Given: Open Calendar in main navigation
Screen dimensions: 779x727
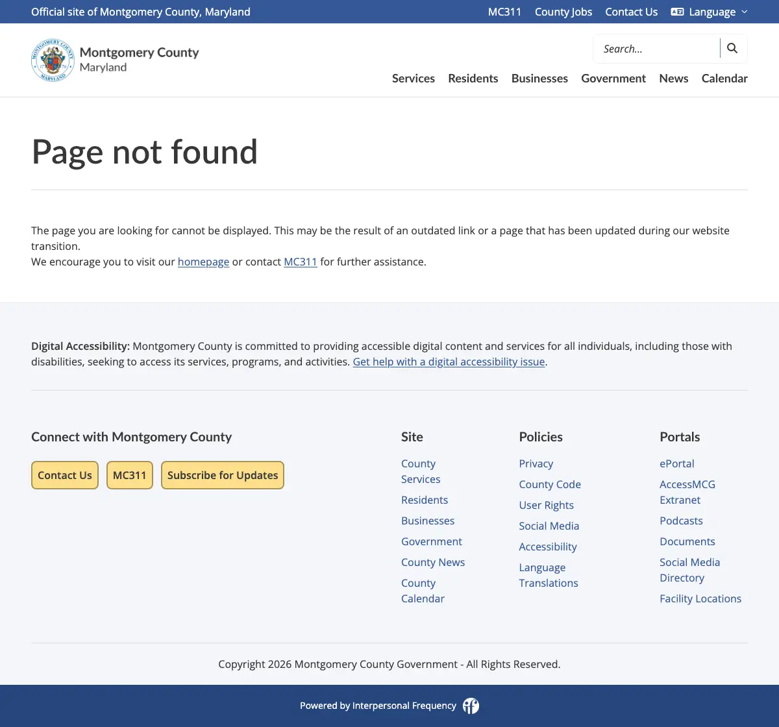Looking at the screenshot, I should (x=724, y=79).
